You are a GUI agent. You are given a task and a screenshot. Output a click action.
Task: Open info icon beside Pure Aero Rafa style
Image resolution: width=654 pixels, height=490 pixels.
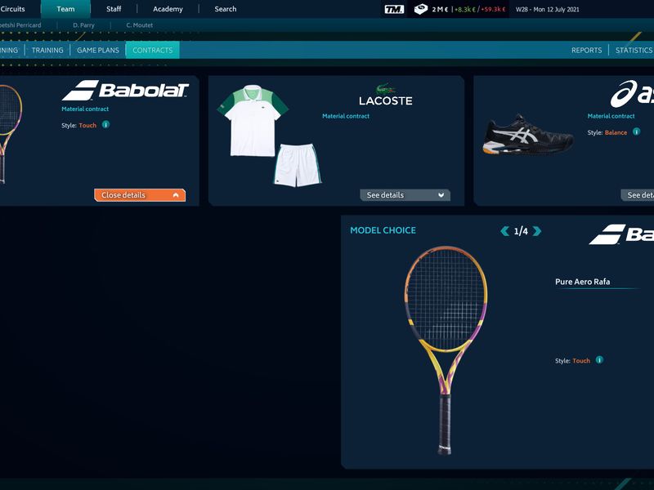[599, 360]
